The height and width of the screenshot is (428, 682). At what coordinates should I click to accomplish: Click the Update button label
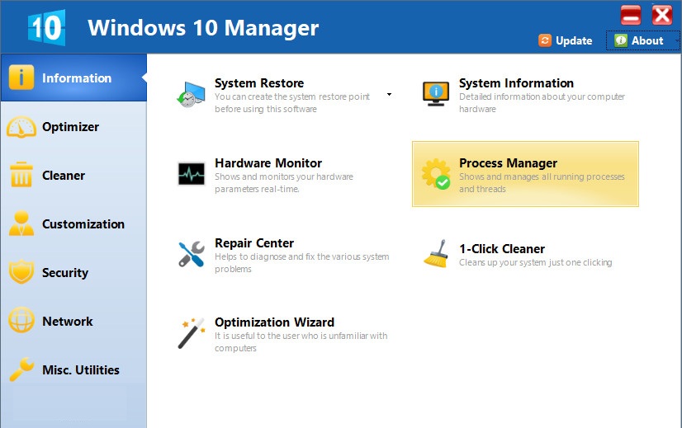click(574, 40)
